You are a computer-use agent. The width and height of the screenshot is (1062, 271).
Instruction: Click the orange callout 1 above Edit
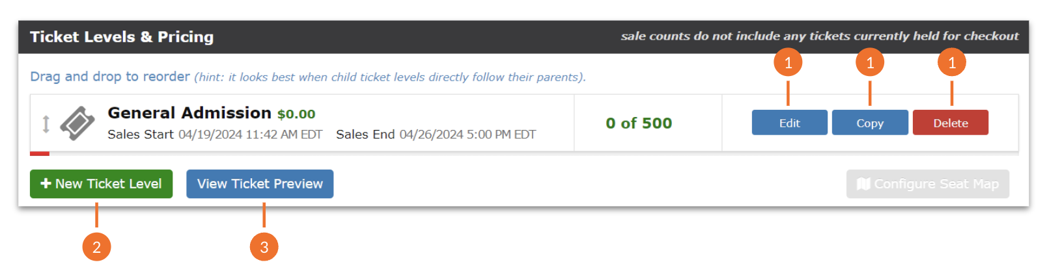[788, 63]
